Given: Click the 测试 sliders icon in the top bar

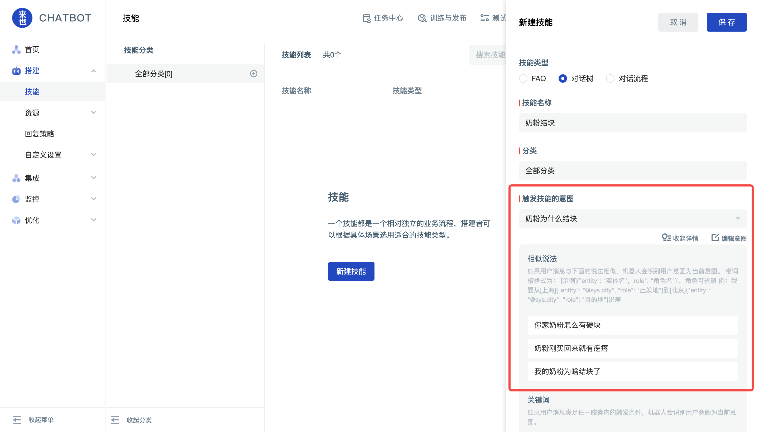Looking at the screenshot, I should point(484,18).
